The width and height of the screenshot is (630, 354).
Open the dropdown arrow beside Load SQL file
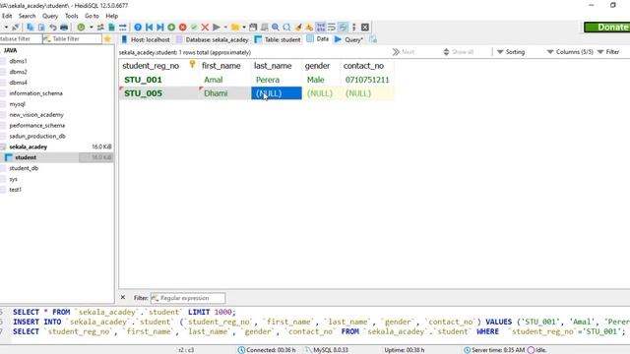pos(244,28)
